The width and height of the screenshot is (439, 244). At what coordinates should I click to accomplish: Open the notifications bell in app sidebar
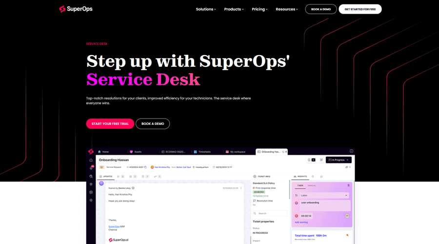pos(91,168)
